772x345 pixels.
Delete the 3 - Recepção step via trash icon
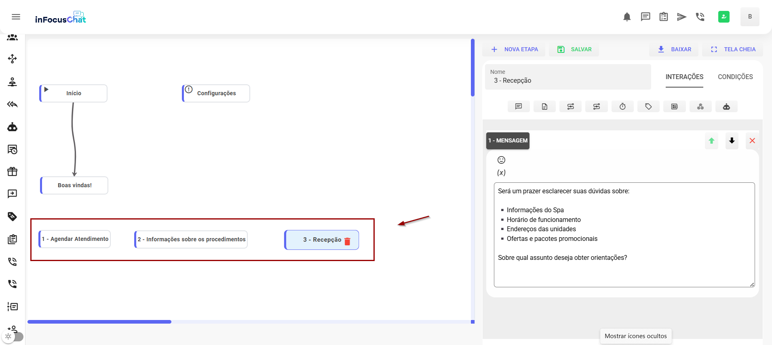pos(347,241)
